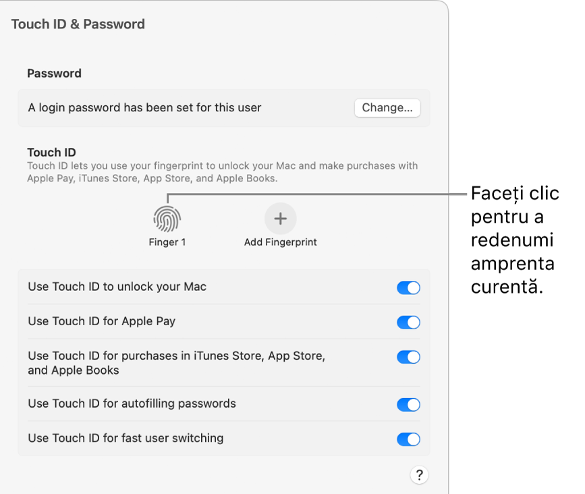Disable Touch ID for autofilling passwords

coord(408,404)
